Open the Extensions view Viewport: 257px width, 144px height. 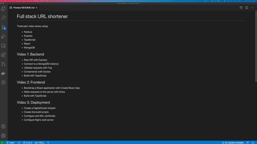3,55
